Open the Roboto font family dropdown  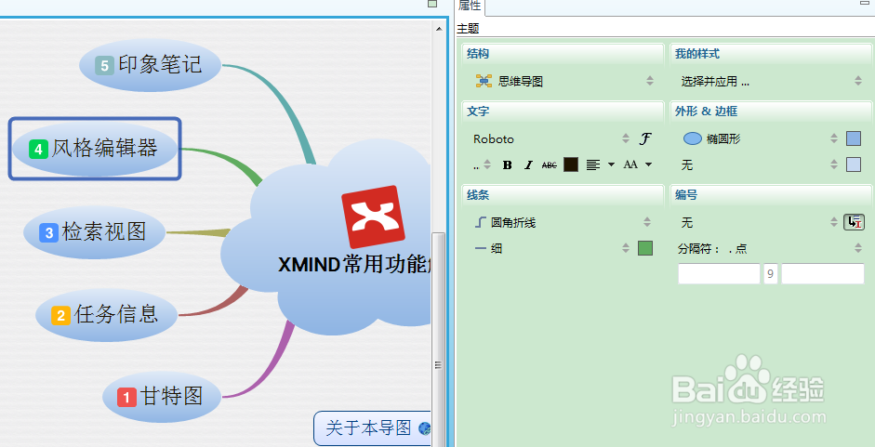click(551, 139)
